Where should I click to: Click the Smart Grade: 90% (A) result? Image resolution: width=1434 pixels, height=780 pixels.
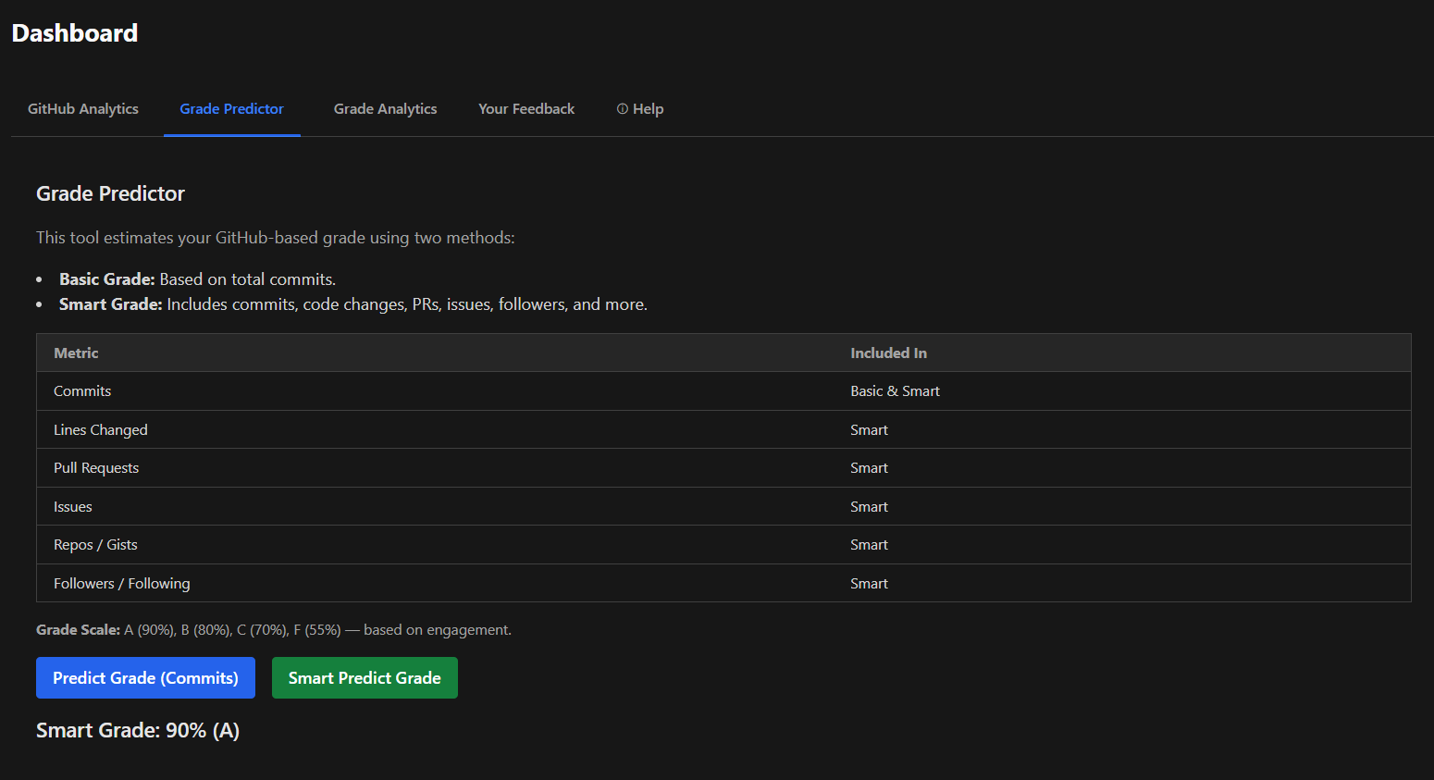click(138, 731)
